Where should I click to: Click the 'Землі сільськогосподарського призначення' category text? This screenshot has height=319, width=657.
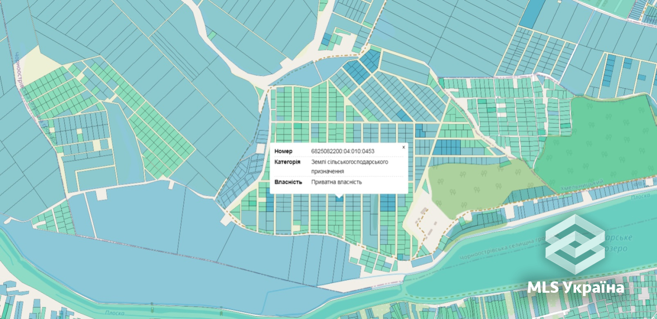tap(350, 167)
